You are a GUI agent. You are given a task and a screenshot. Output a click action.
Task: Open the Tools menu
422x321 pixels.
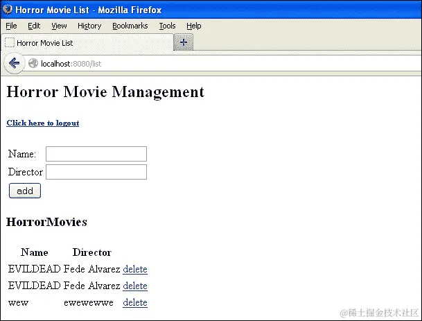click(x=167, y=26)
